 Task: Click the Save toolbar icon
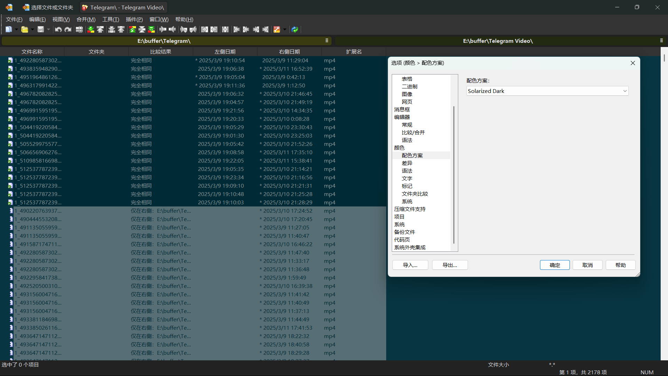[41, 29]
